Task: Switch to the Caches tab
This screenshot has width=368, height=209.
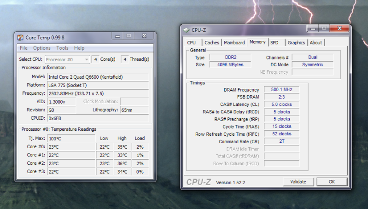Action: 212,43
